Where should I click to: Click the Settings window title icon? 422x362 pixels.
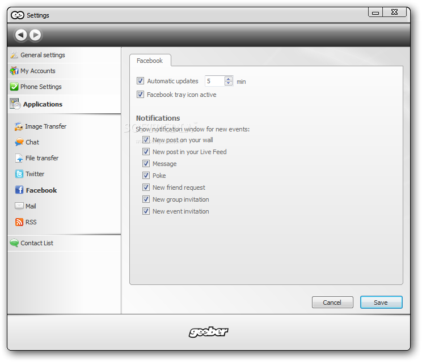(18, 15)
